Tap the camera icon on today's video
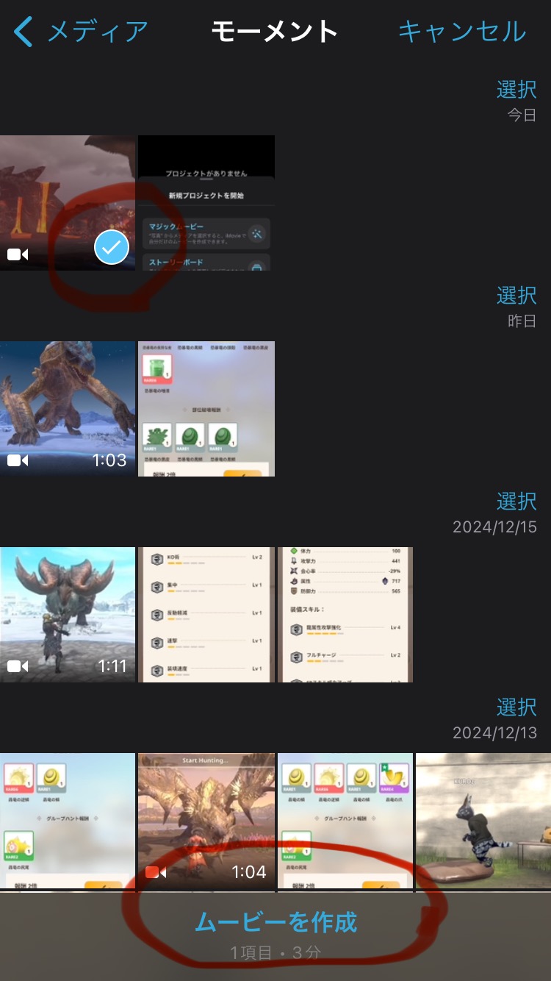The height and width of the screenshot is (981, 551). 18,254
